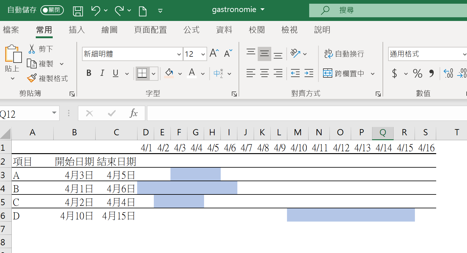
Task: Open the 公式 ribbon tab
Action: [x=191, y=30]
